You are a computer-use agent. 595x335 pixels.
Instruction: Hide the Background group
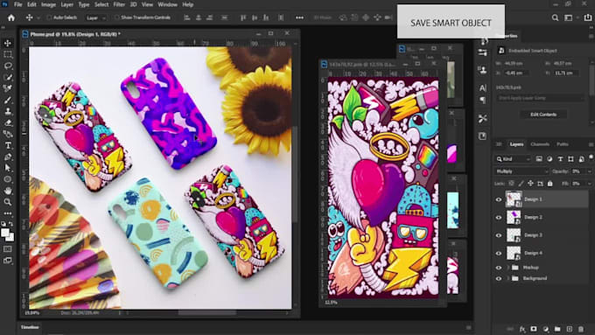click(x=499, y=278)
